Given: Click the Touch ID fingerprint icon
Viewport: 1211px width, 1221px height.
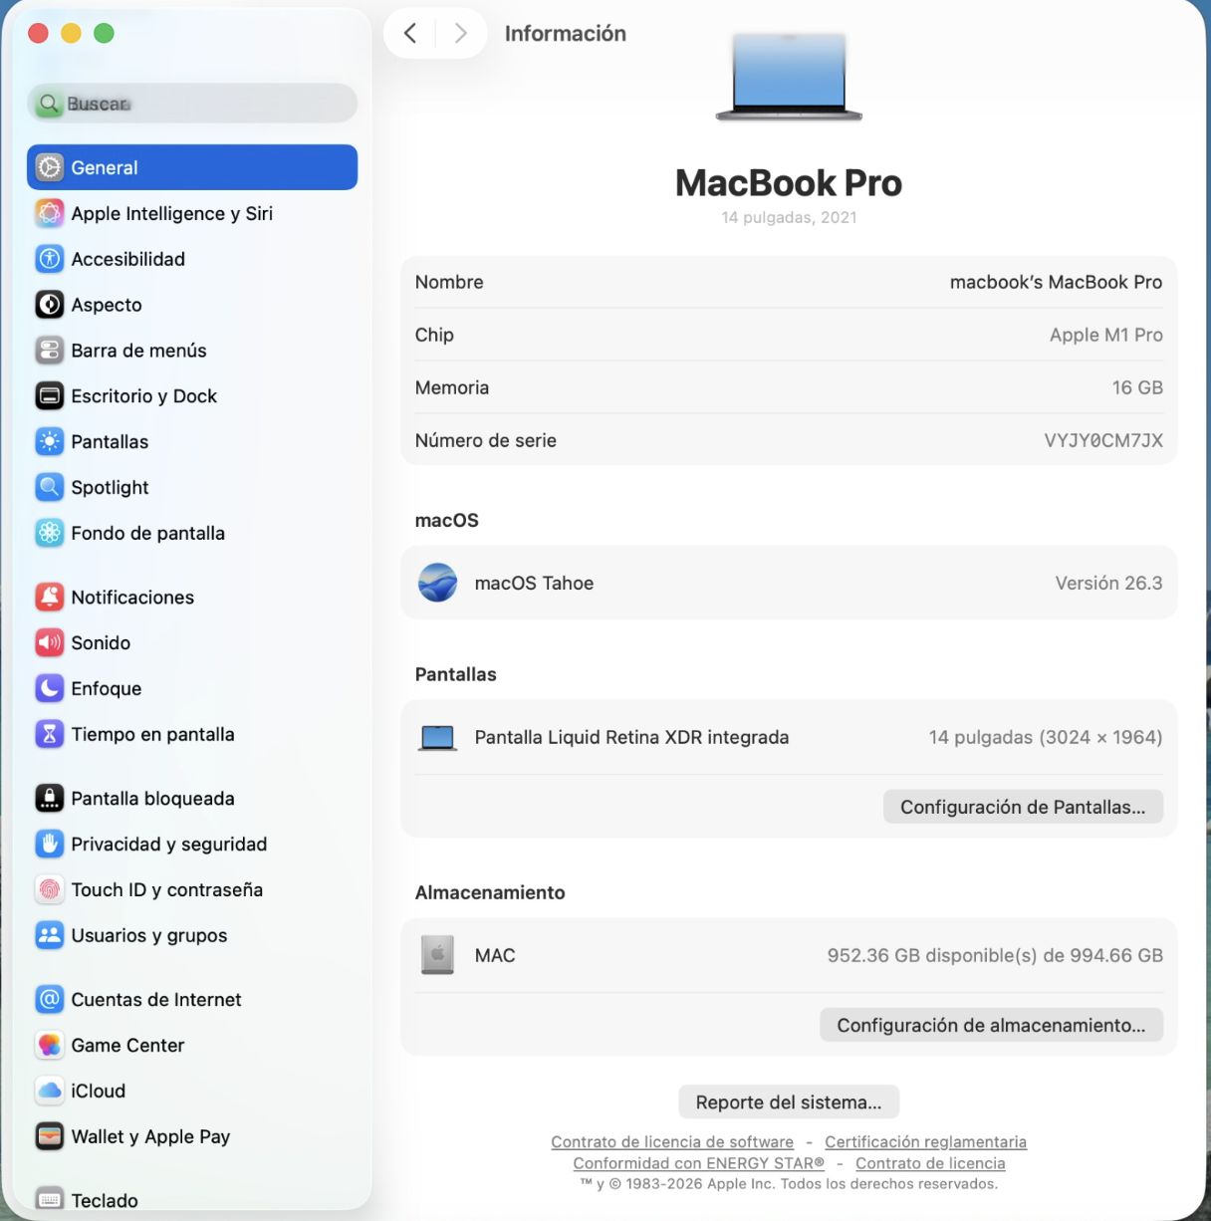Looking at the screenshot, I should [49, 889].
